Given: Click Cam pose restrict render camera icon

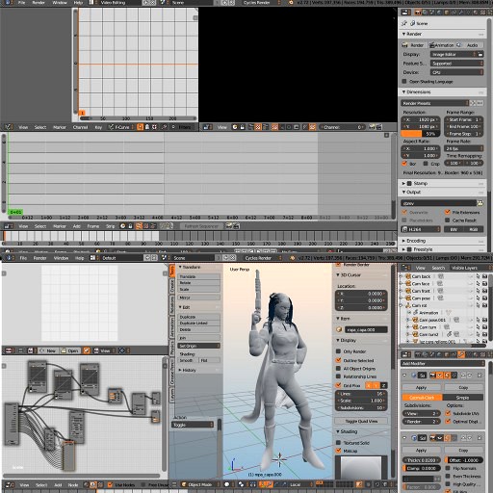Looking at the screenshot, I should tap(484, 298).
